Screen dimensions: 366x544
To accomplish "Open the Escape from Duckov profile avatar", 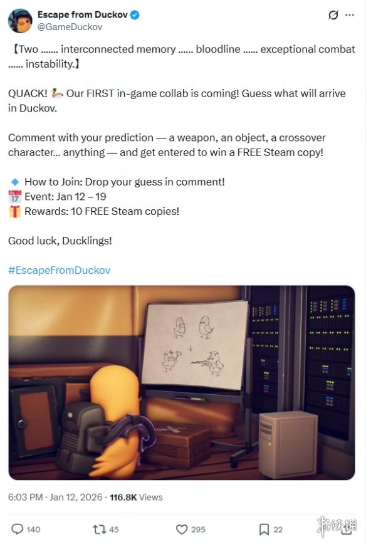I will (20, 21).
